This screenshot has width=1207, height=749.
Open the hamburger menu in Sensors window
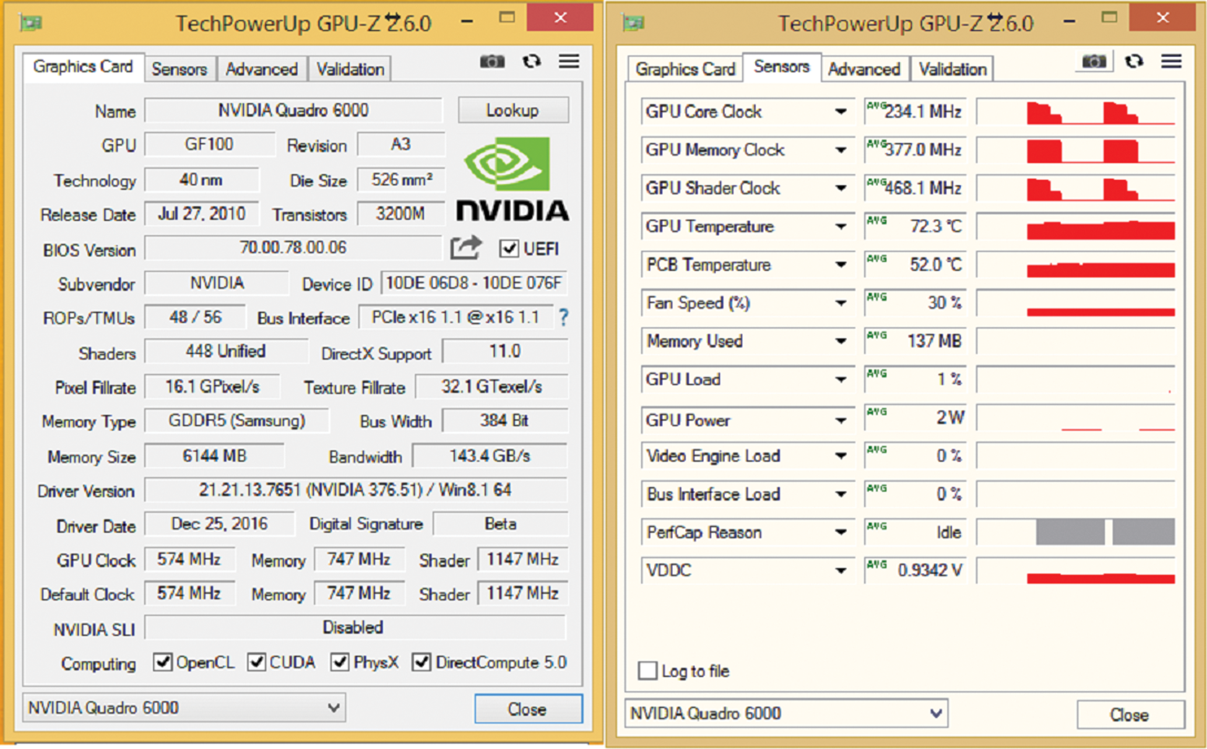1171,62
